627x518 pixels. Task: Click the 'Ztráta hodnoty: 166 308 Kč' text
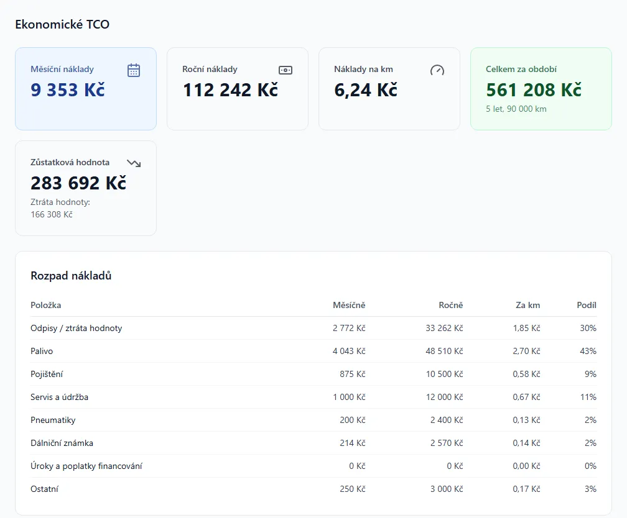[60, 208]
